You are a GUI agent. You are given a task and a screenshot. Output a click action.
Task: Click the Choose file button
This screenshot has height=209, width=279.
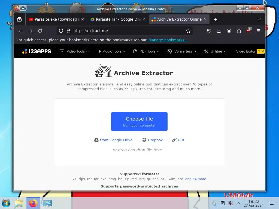pos(139,121)
